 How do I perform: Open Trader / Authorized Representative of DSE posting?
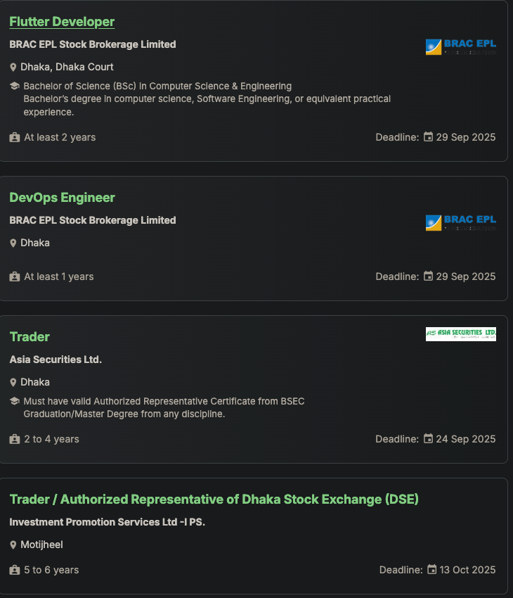click(x=214, y=500)
